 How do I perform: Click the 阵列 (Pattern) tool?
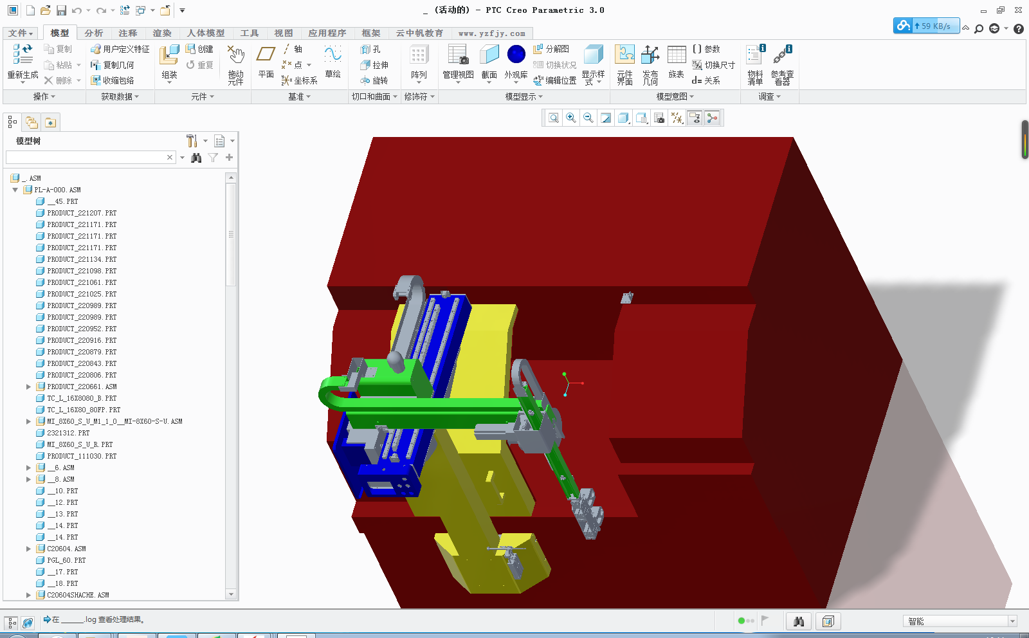click(x=419, y=62)
